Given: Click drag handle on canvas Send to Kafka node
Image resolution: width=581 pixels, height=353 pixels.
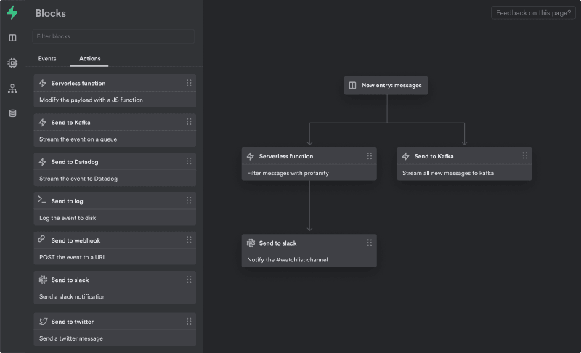Looking at the screenshot, I should click(524, 156).
